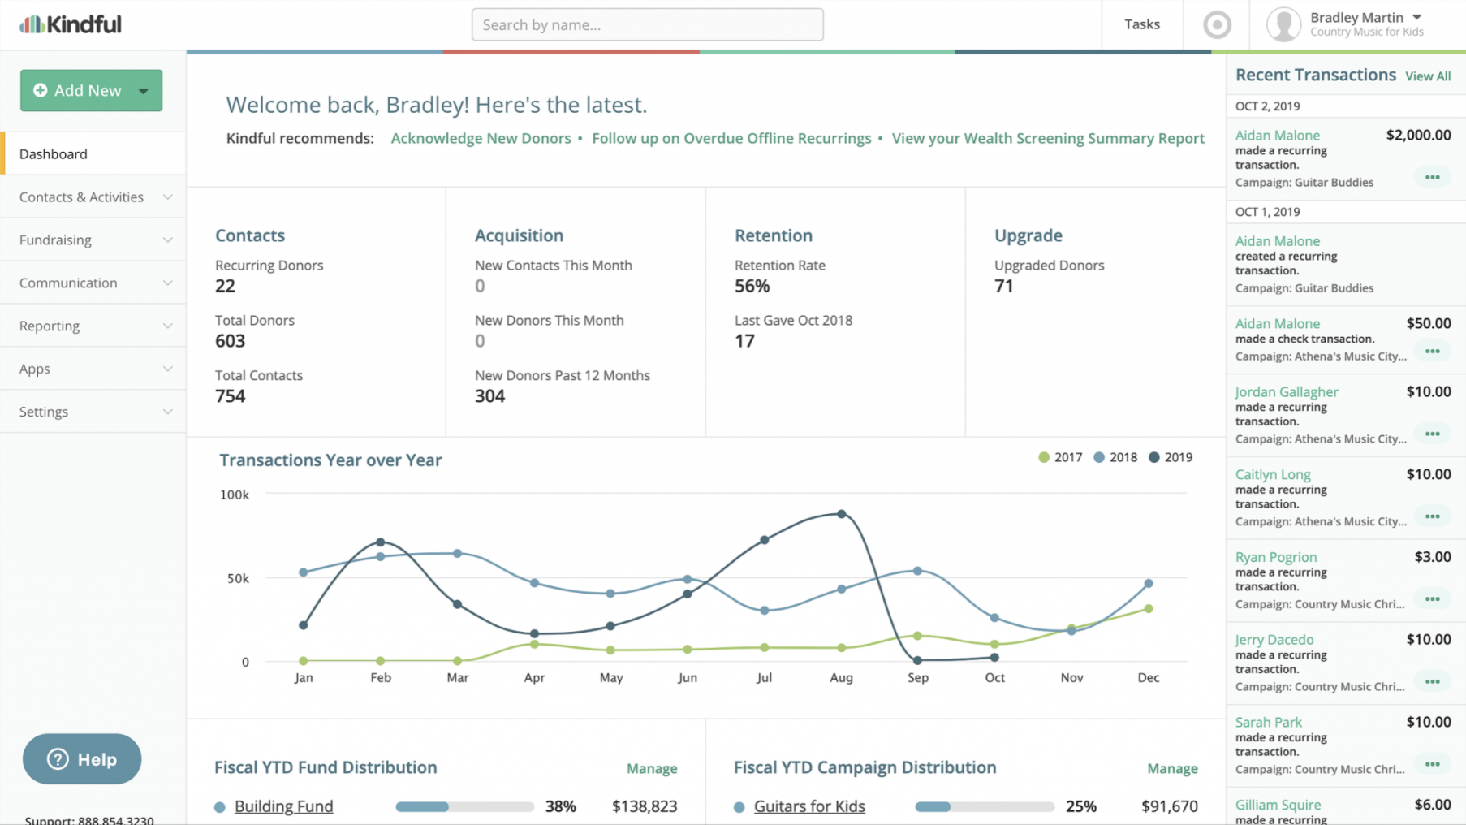Toggle the 2017 series in chart legend
This screenshot has height=825, width=1466.
(x=1060, y=457)
